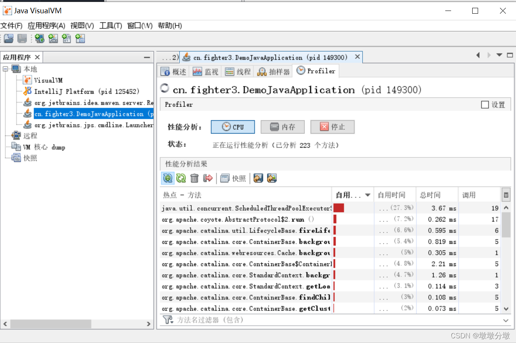The image size is (516, 343).
Task: Switch to the 抽样器 tab
Action: pyautogui.click(x=273, y=71)
